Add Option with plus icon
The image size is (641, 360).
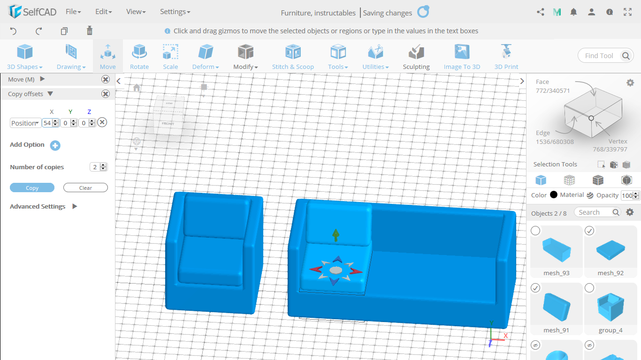click(55, 145)
